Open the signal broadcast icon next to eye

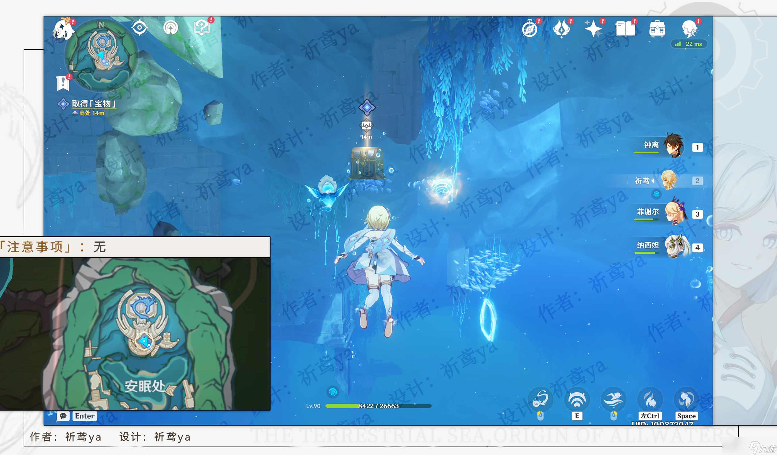(x=171, y=28)
